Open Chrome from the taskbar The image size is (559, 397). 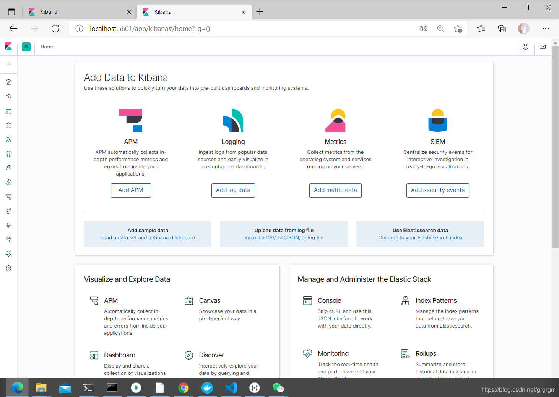[184, 388]
